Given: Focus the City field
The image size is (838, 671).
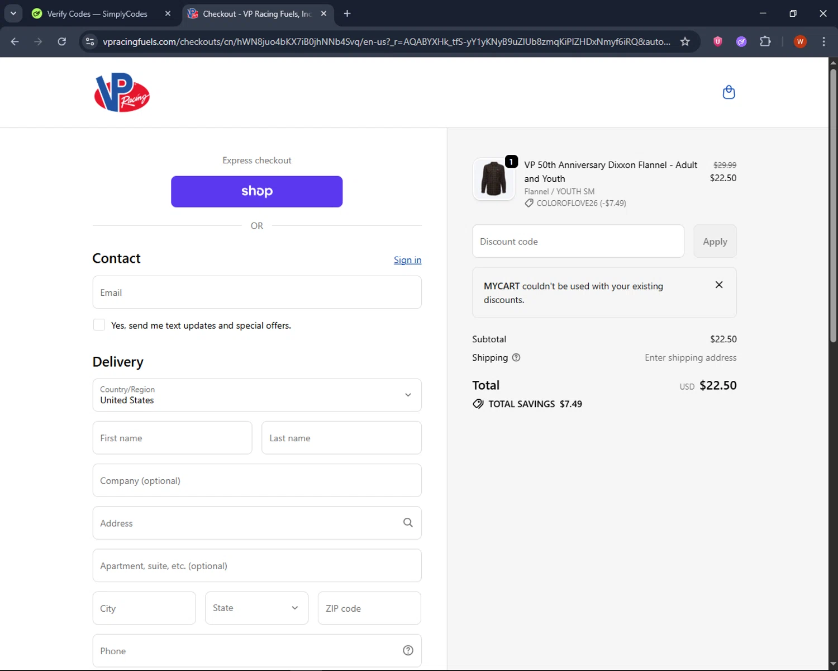Looking at the screenshot, I should click(x=144, y=608).
